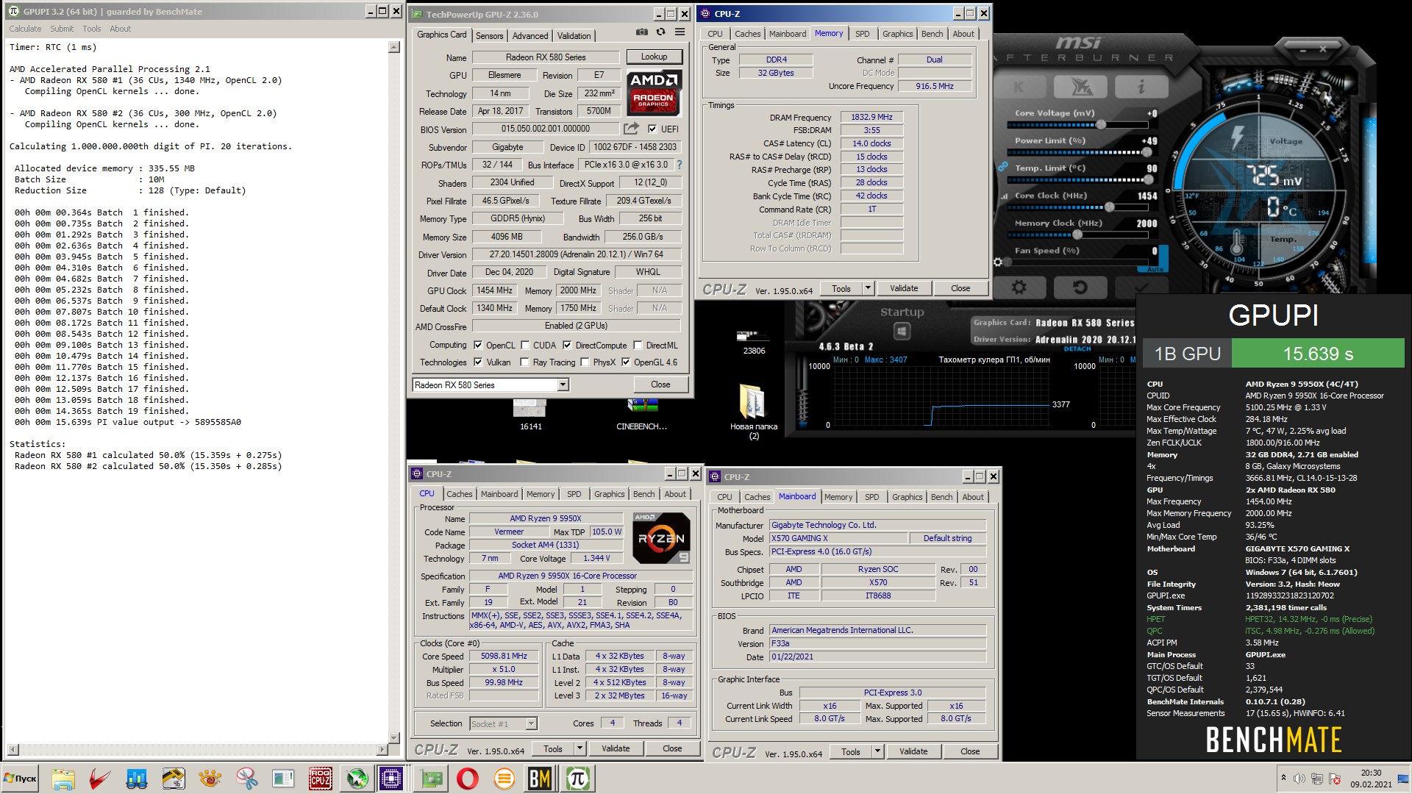Toggle the OpenCL checkbox
Viewport: 1412px width, 794px height.
478,345
